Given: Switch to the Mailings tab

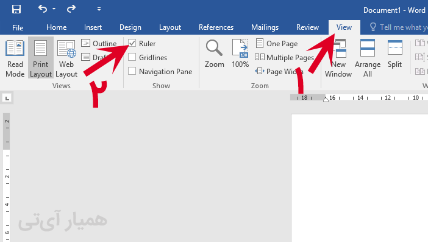Looking at the screenshot, I should coord(265,27).
